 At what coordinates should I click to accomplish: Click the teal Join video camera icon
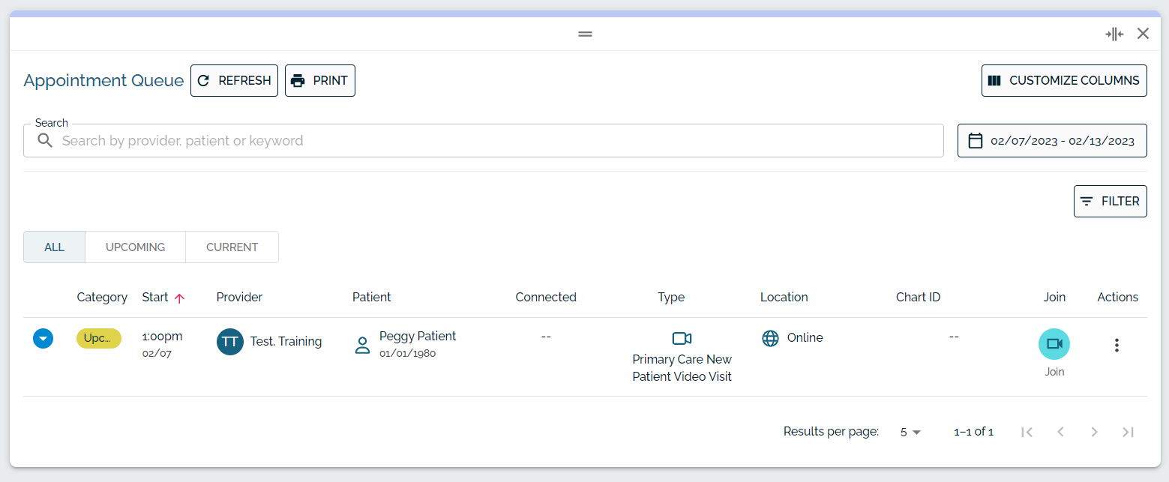(x=1054, y=344)
